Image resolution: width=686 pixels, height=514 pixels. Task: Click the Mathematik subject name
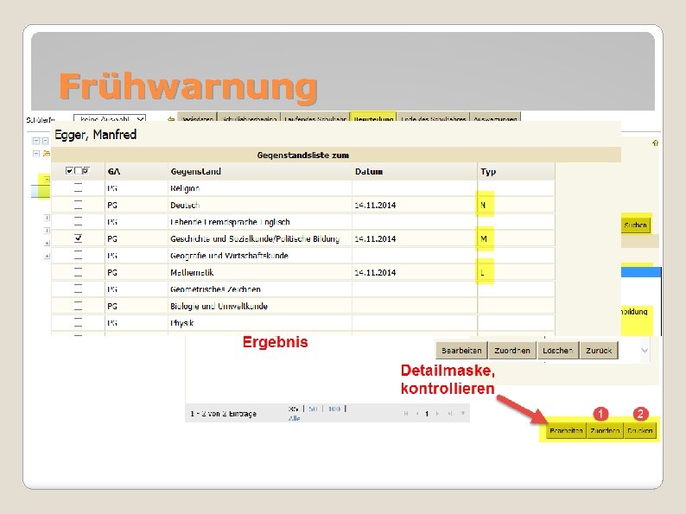[192, 272]
